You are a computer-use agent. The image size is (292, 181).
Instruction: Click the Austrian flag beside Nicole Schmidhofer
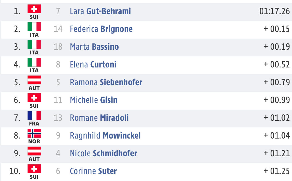(34, 151)
